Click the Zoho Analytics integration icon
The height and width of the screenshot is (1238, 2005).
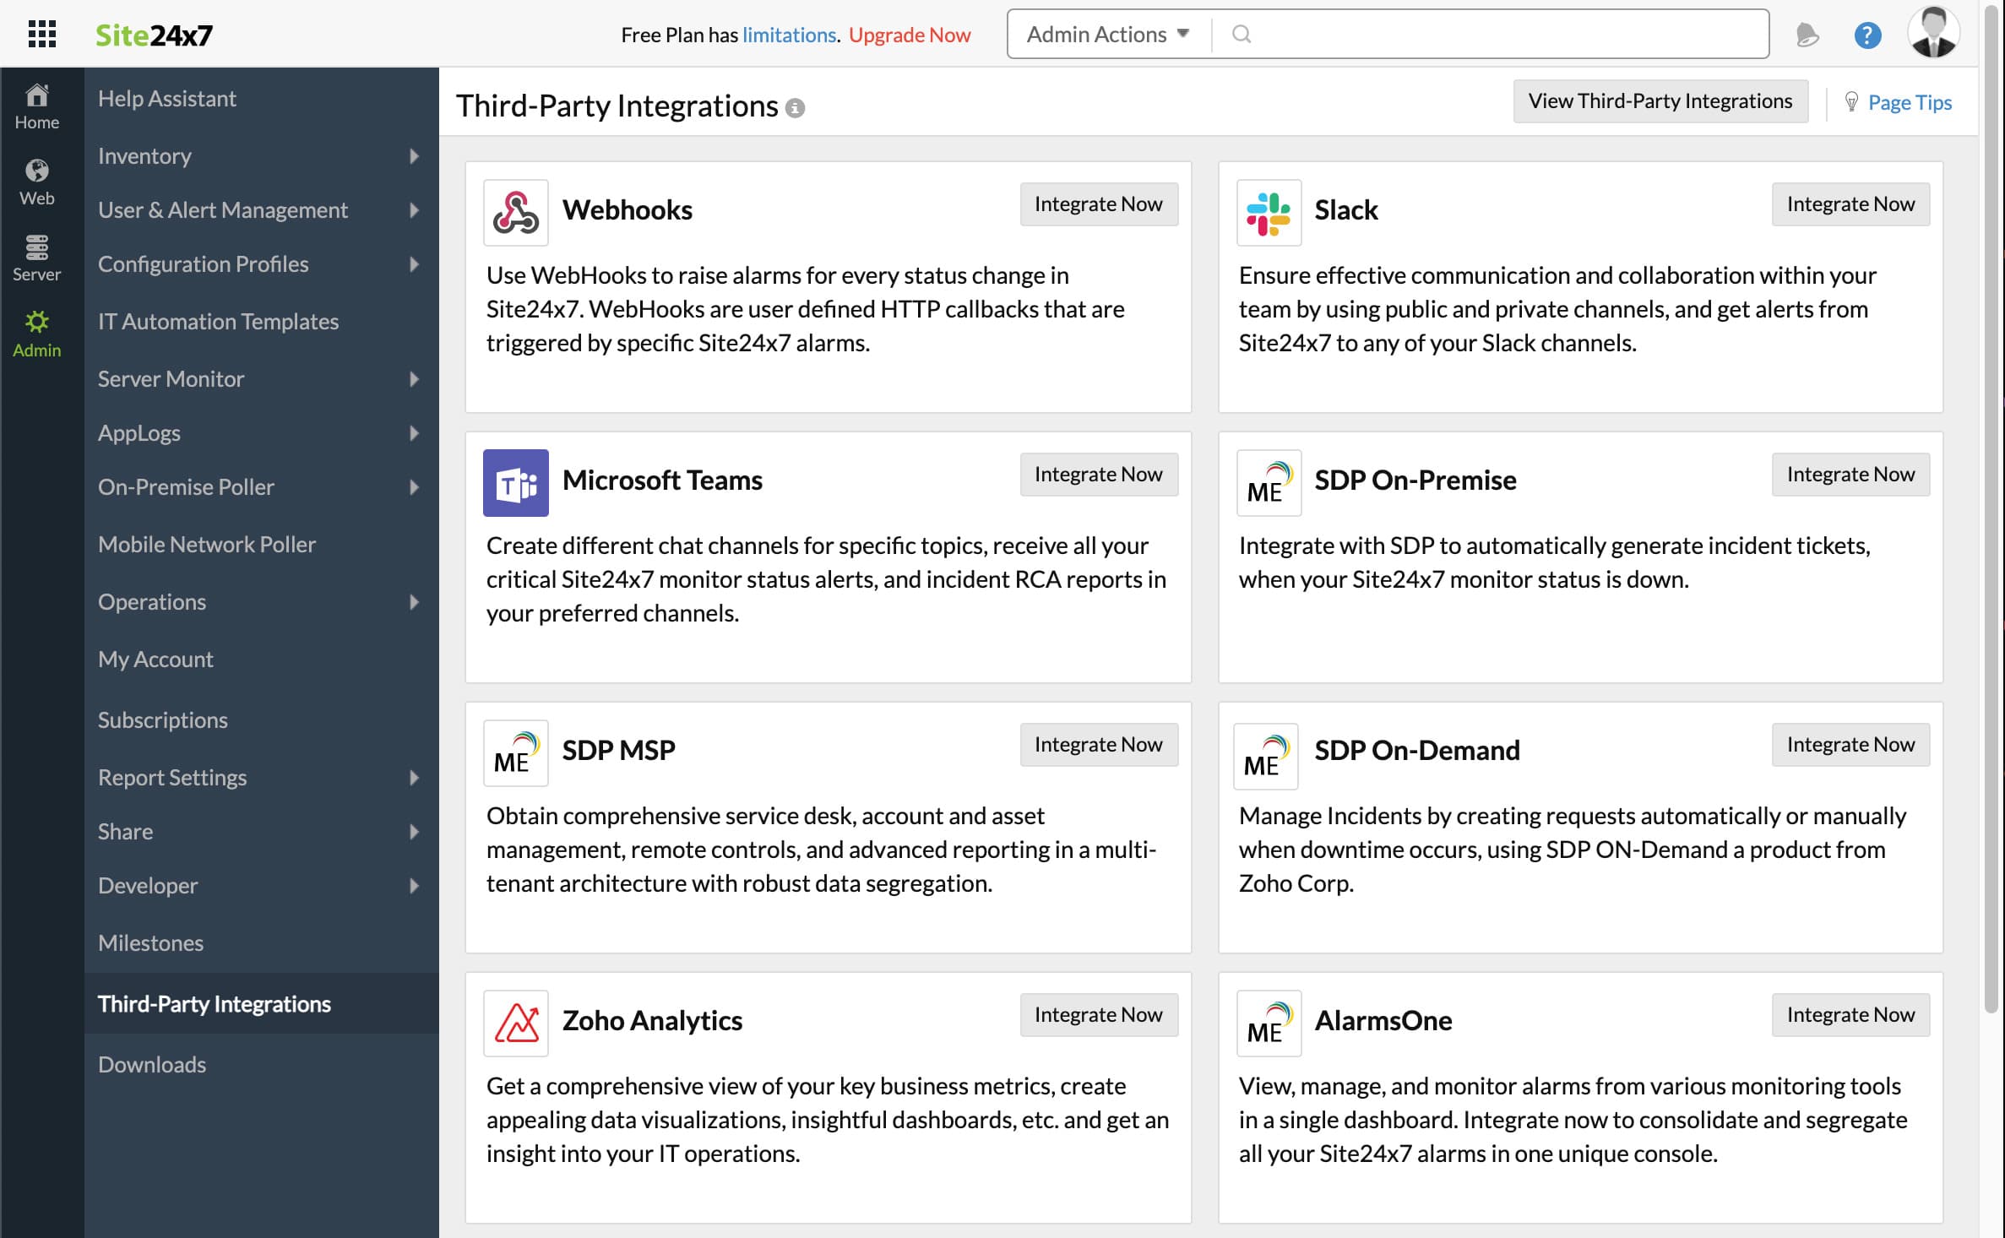click(517, 1020)
